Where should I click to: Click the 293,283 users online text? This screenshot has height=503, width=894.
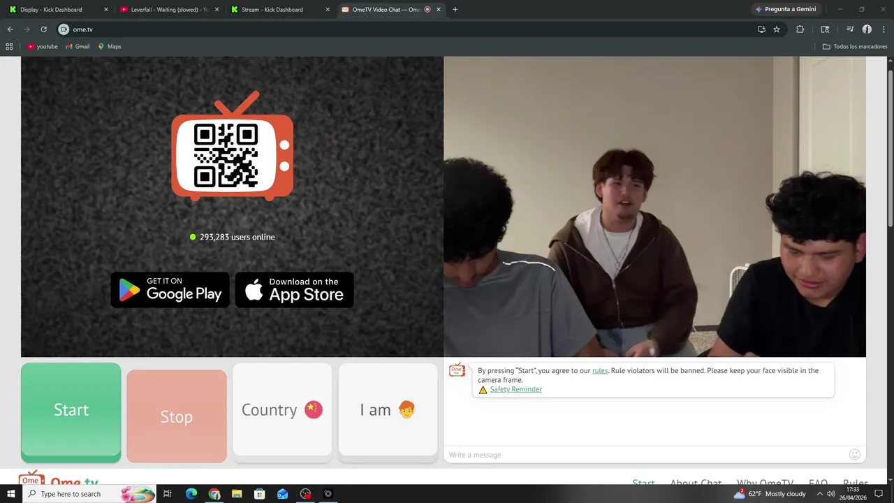[x=237, y=237]
